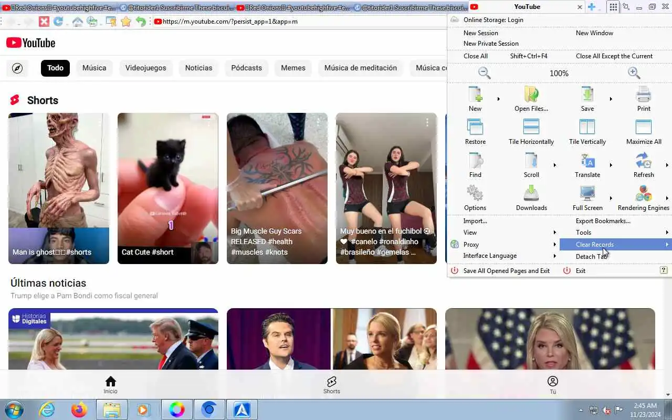Click the taskbar volume icon
Image resolution: width=672 pixels, height=420 pixels.
(606, 410)
